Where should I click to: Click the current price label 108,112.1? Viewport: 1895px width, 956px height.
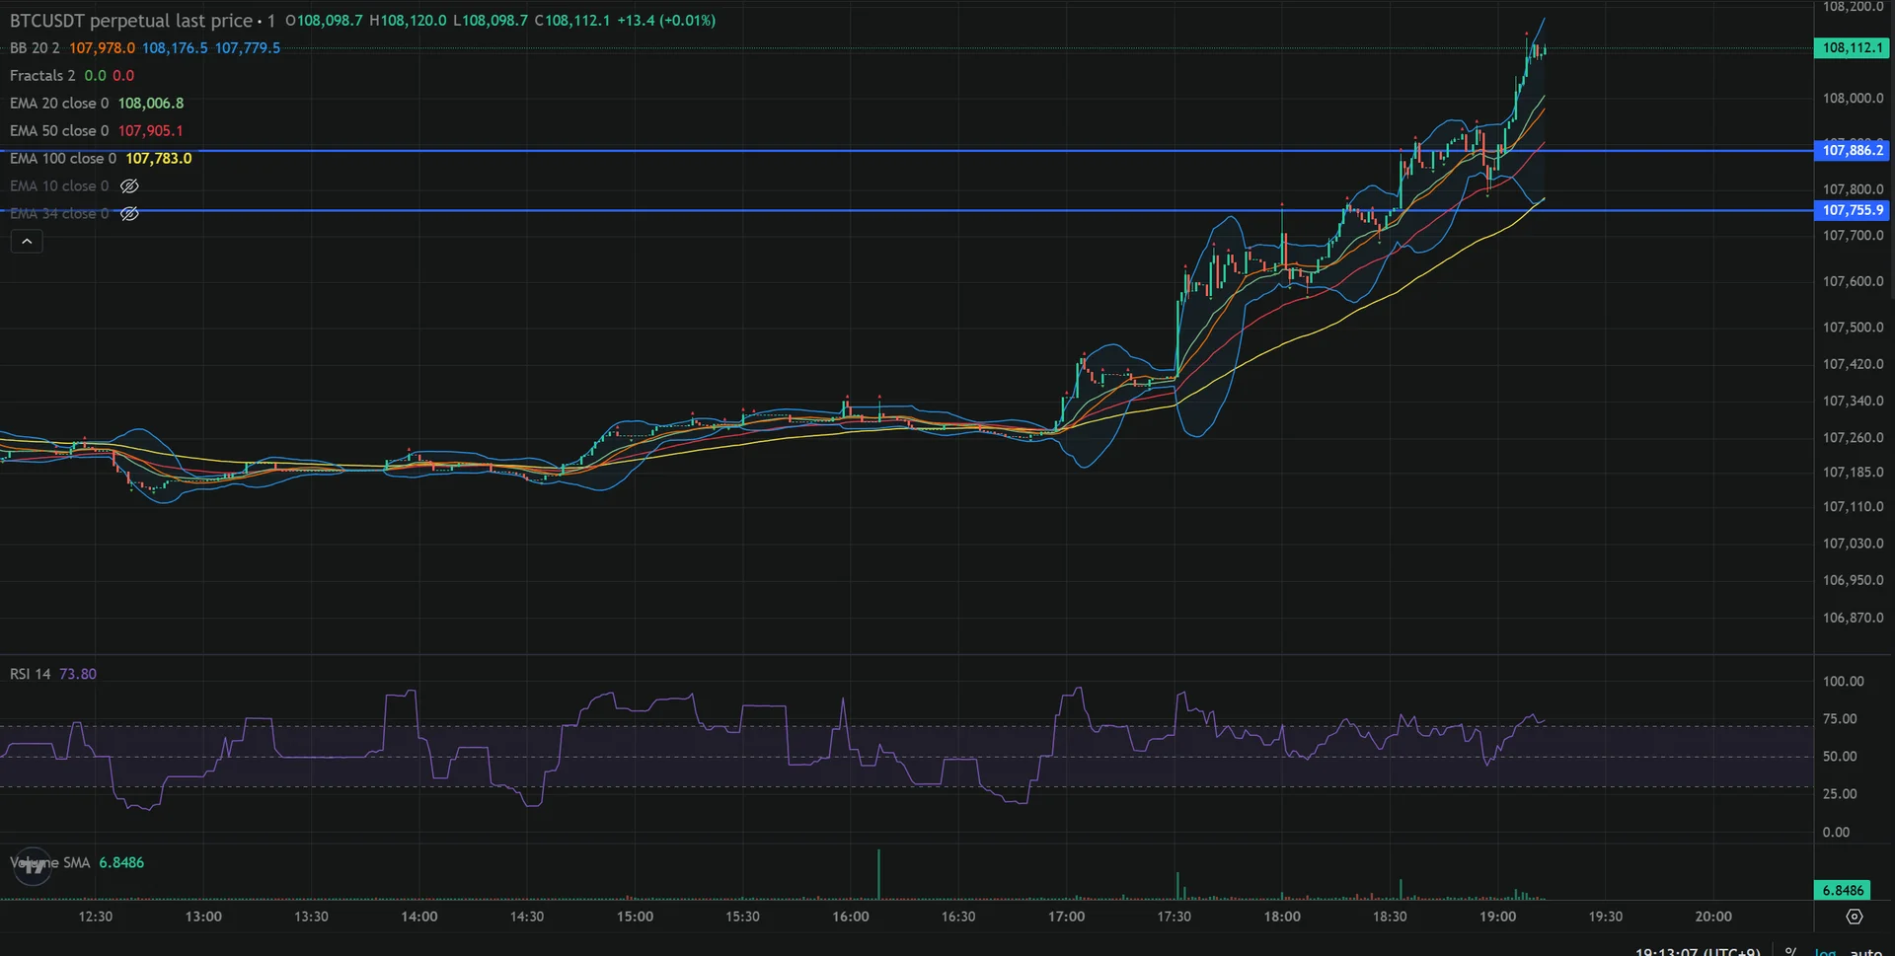point(1853,48)
